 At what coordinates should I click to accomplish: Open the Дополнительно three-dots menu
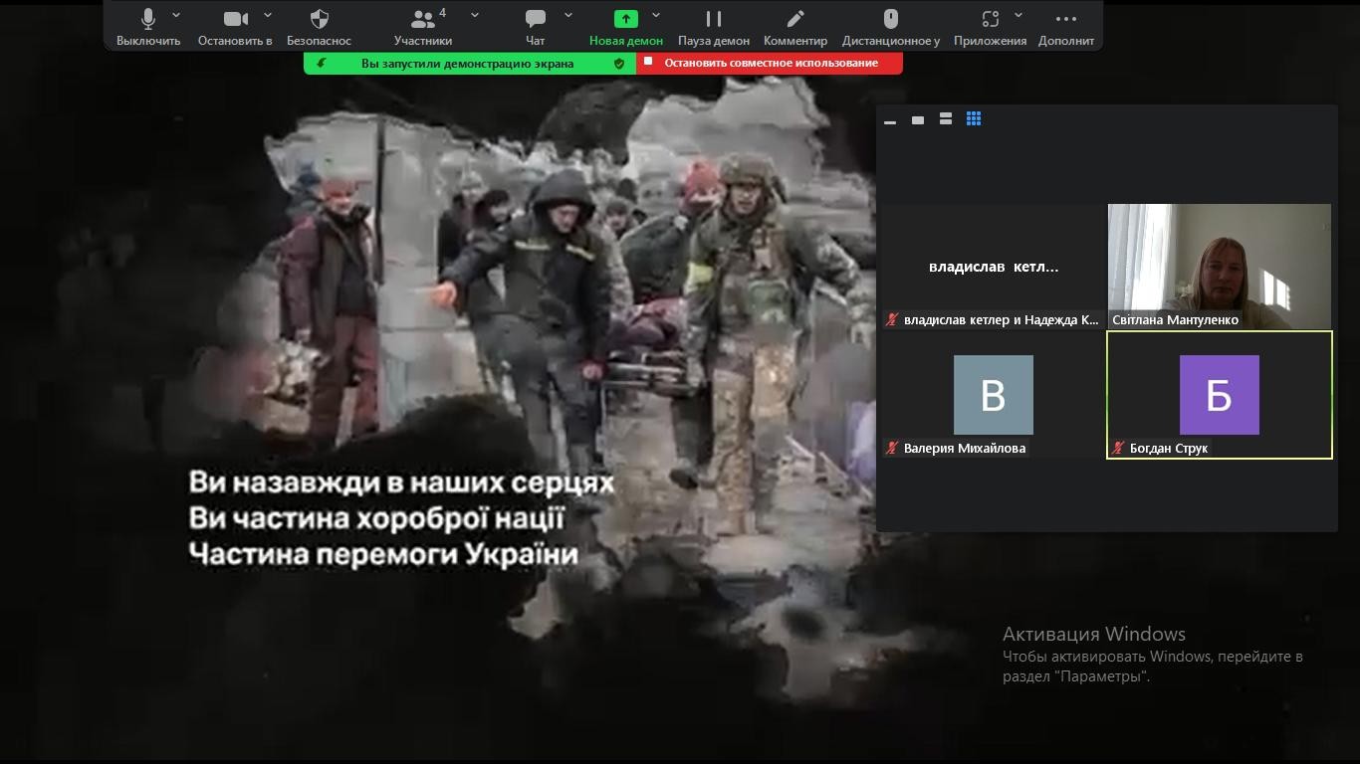pyautogui.click(x=1066, y=20)
